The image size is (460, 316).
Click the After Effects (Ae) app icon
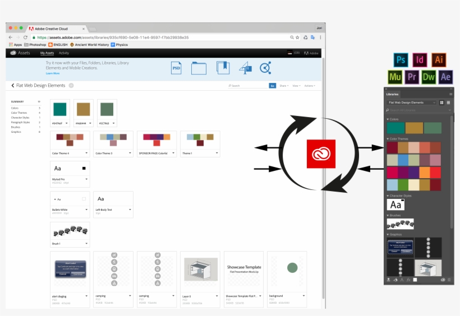coord(446,77)
